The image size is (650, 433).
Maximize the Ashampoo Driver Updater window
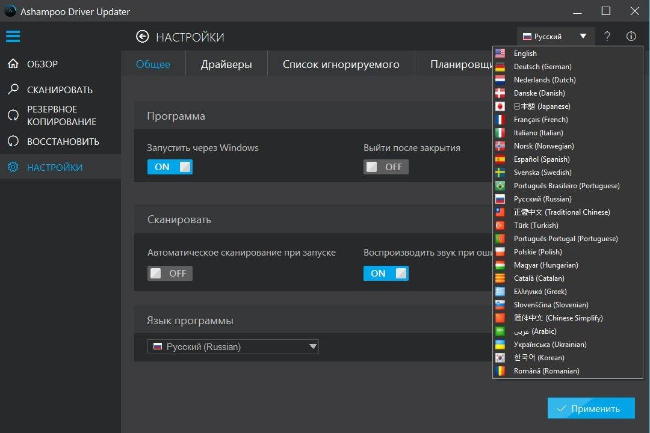coord(606,11)
